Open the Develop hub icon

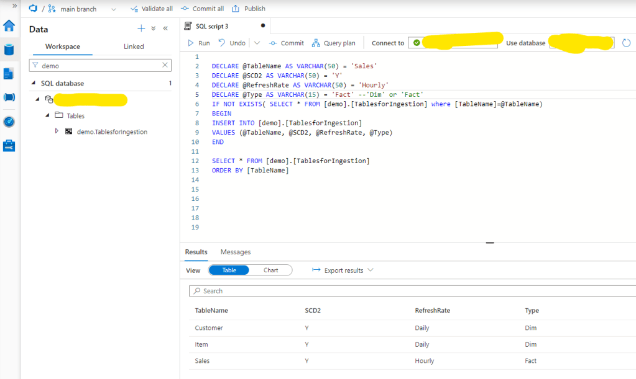(8, 73)
